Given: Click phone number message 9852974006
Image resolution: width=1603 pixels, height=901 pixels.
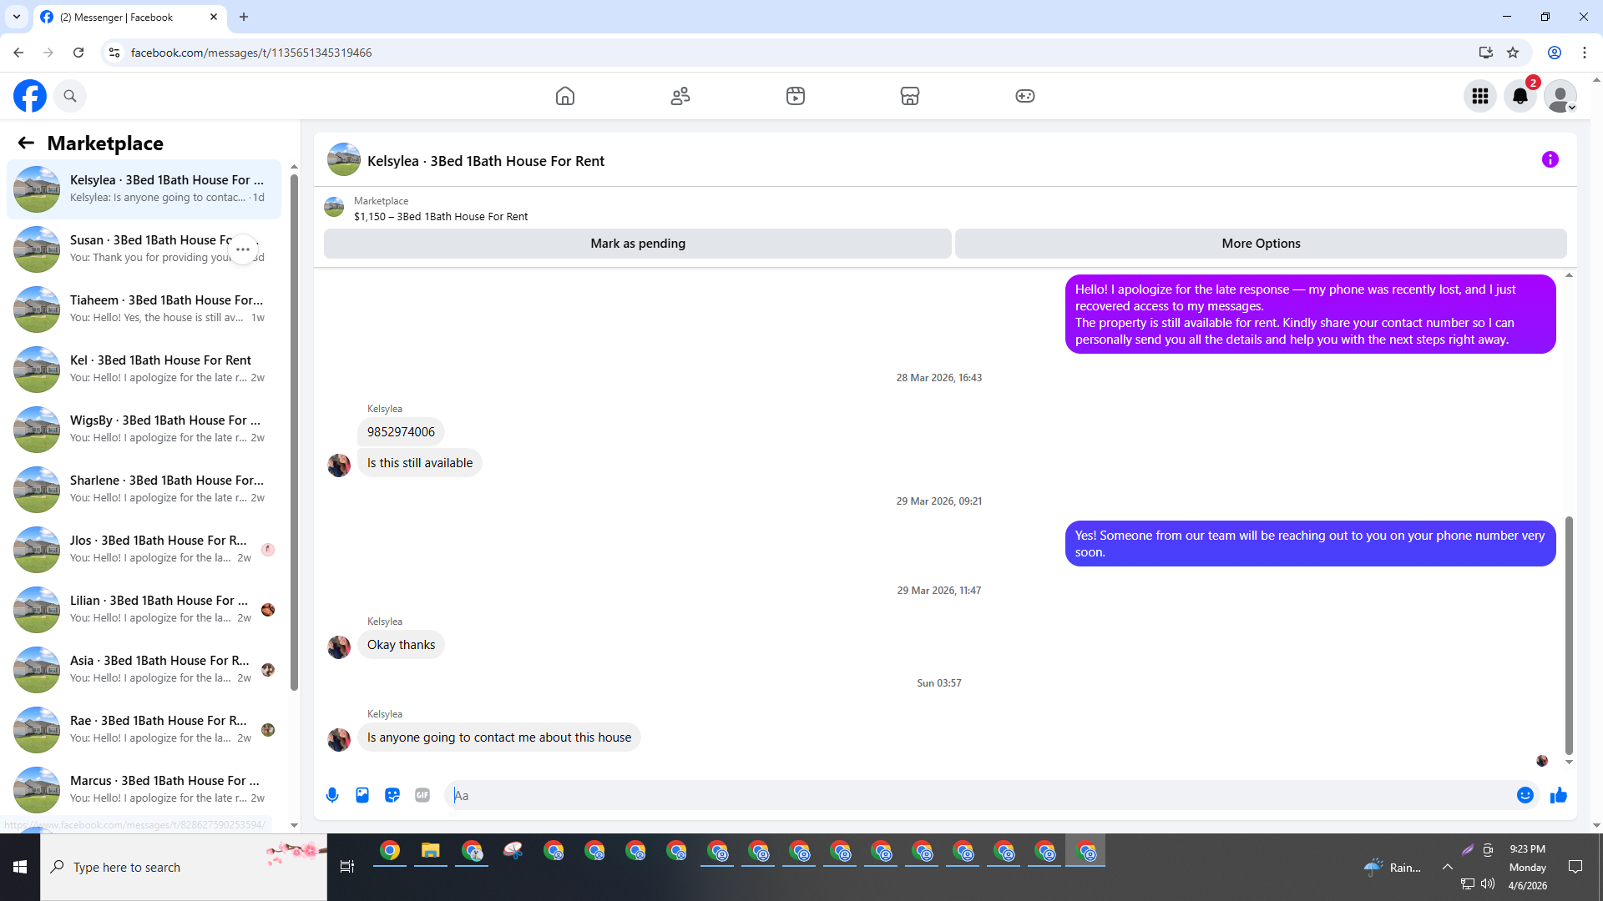Looking at the screenshot, I should [x=401, y=432].
